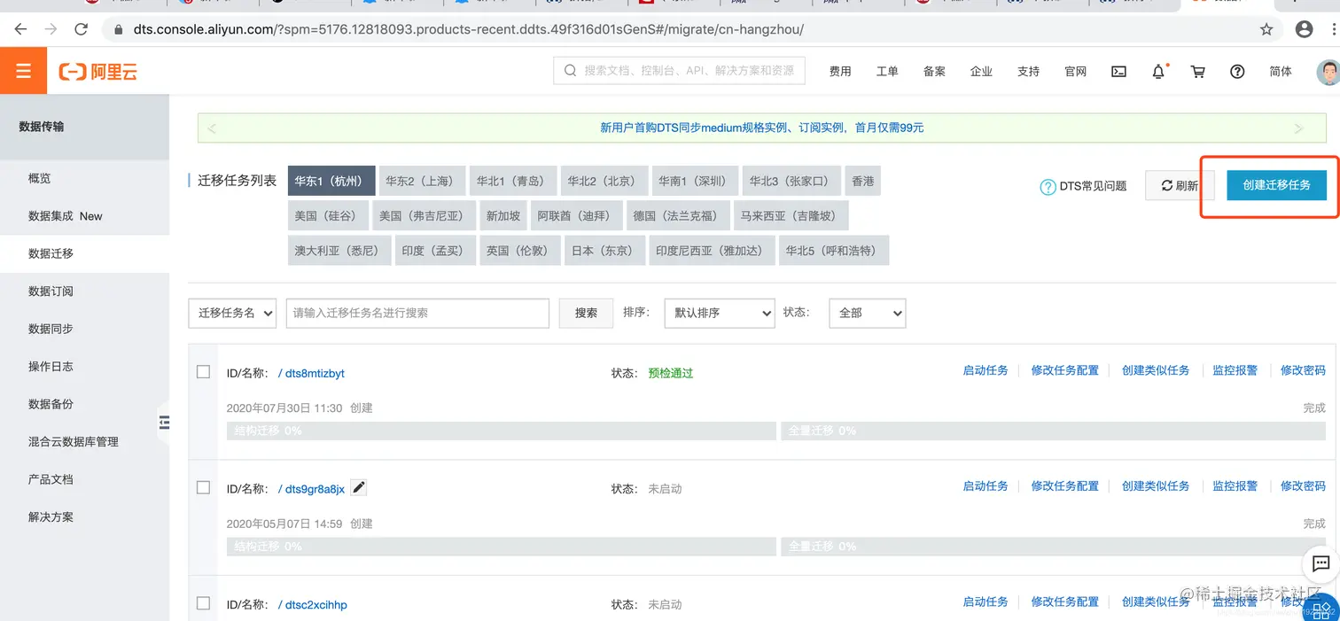This screenshot has width=1340, height=621.
Task: Open the notification bell
Action: tap(1157, 72)
